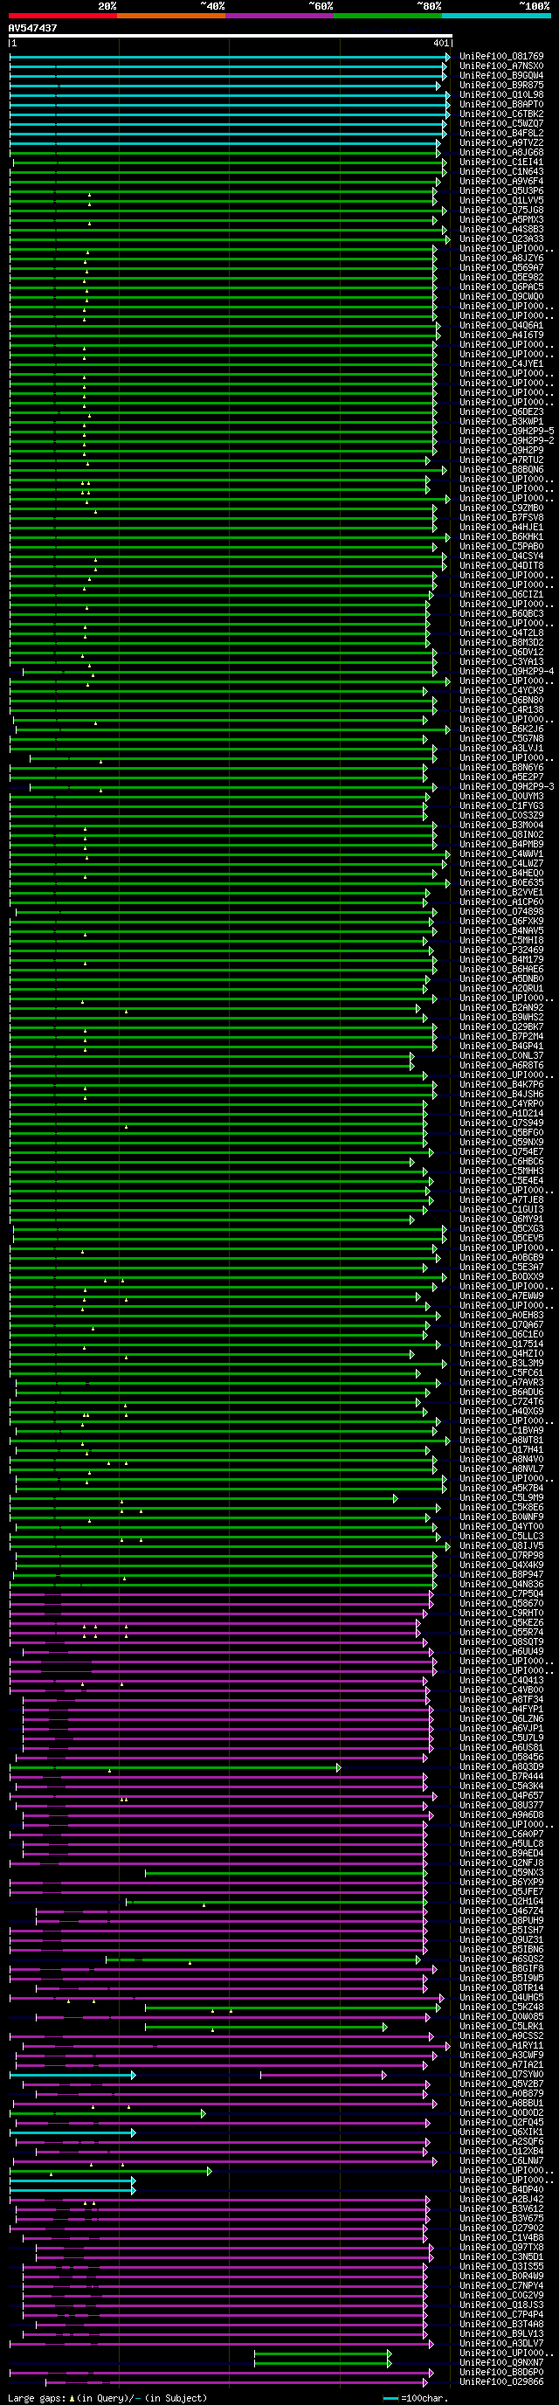
Task: Open hit label UniRef100_B9GQW4
Action: coord(501,76)
